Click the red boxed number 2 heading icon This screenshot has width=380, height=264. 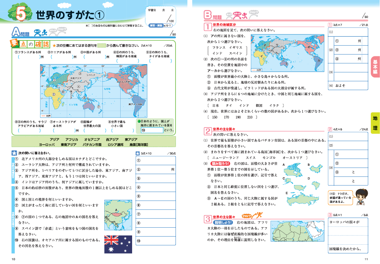pyautogui.click(x=208, y=131)
